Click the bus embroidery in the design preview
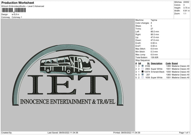The height and width of the screenshot is (135, 191). [67, 65]
